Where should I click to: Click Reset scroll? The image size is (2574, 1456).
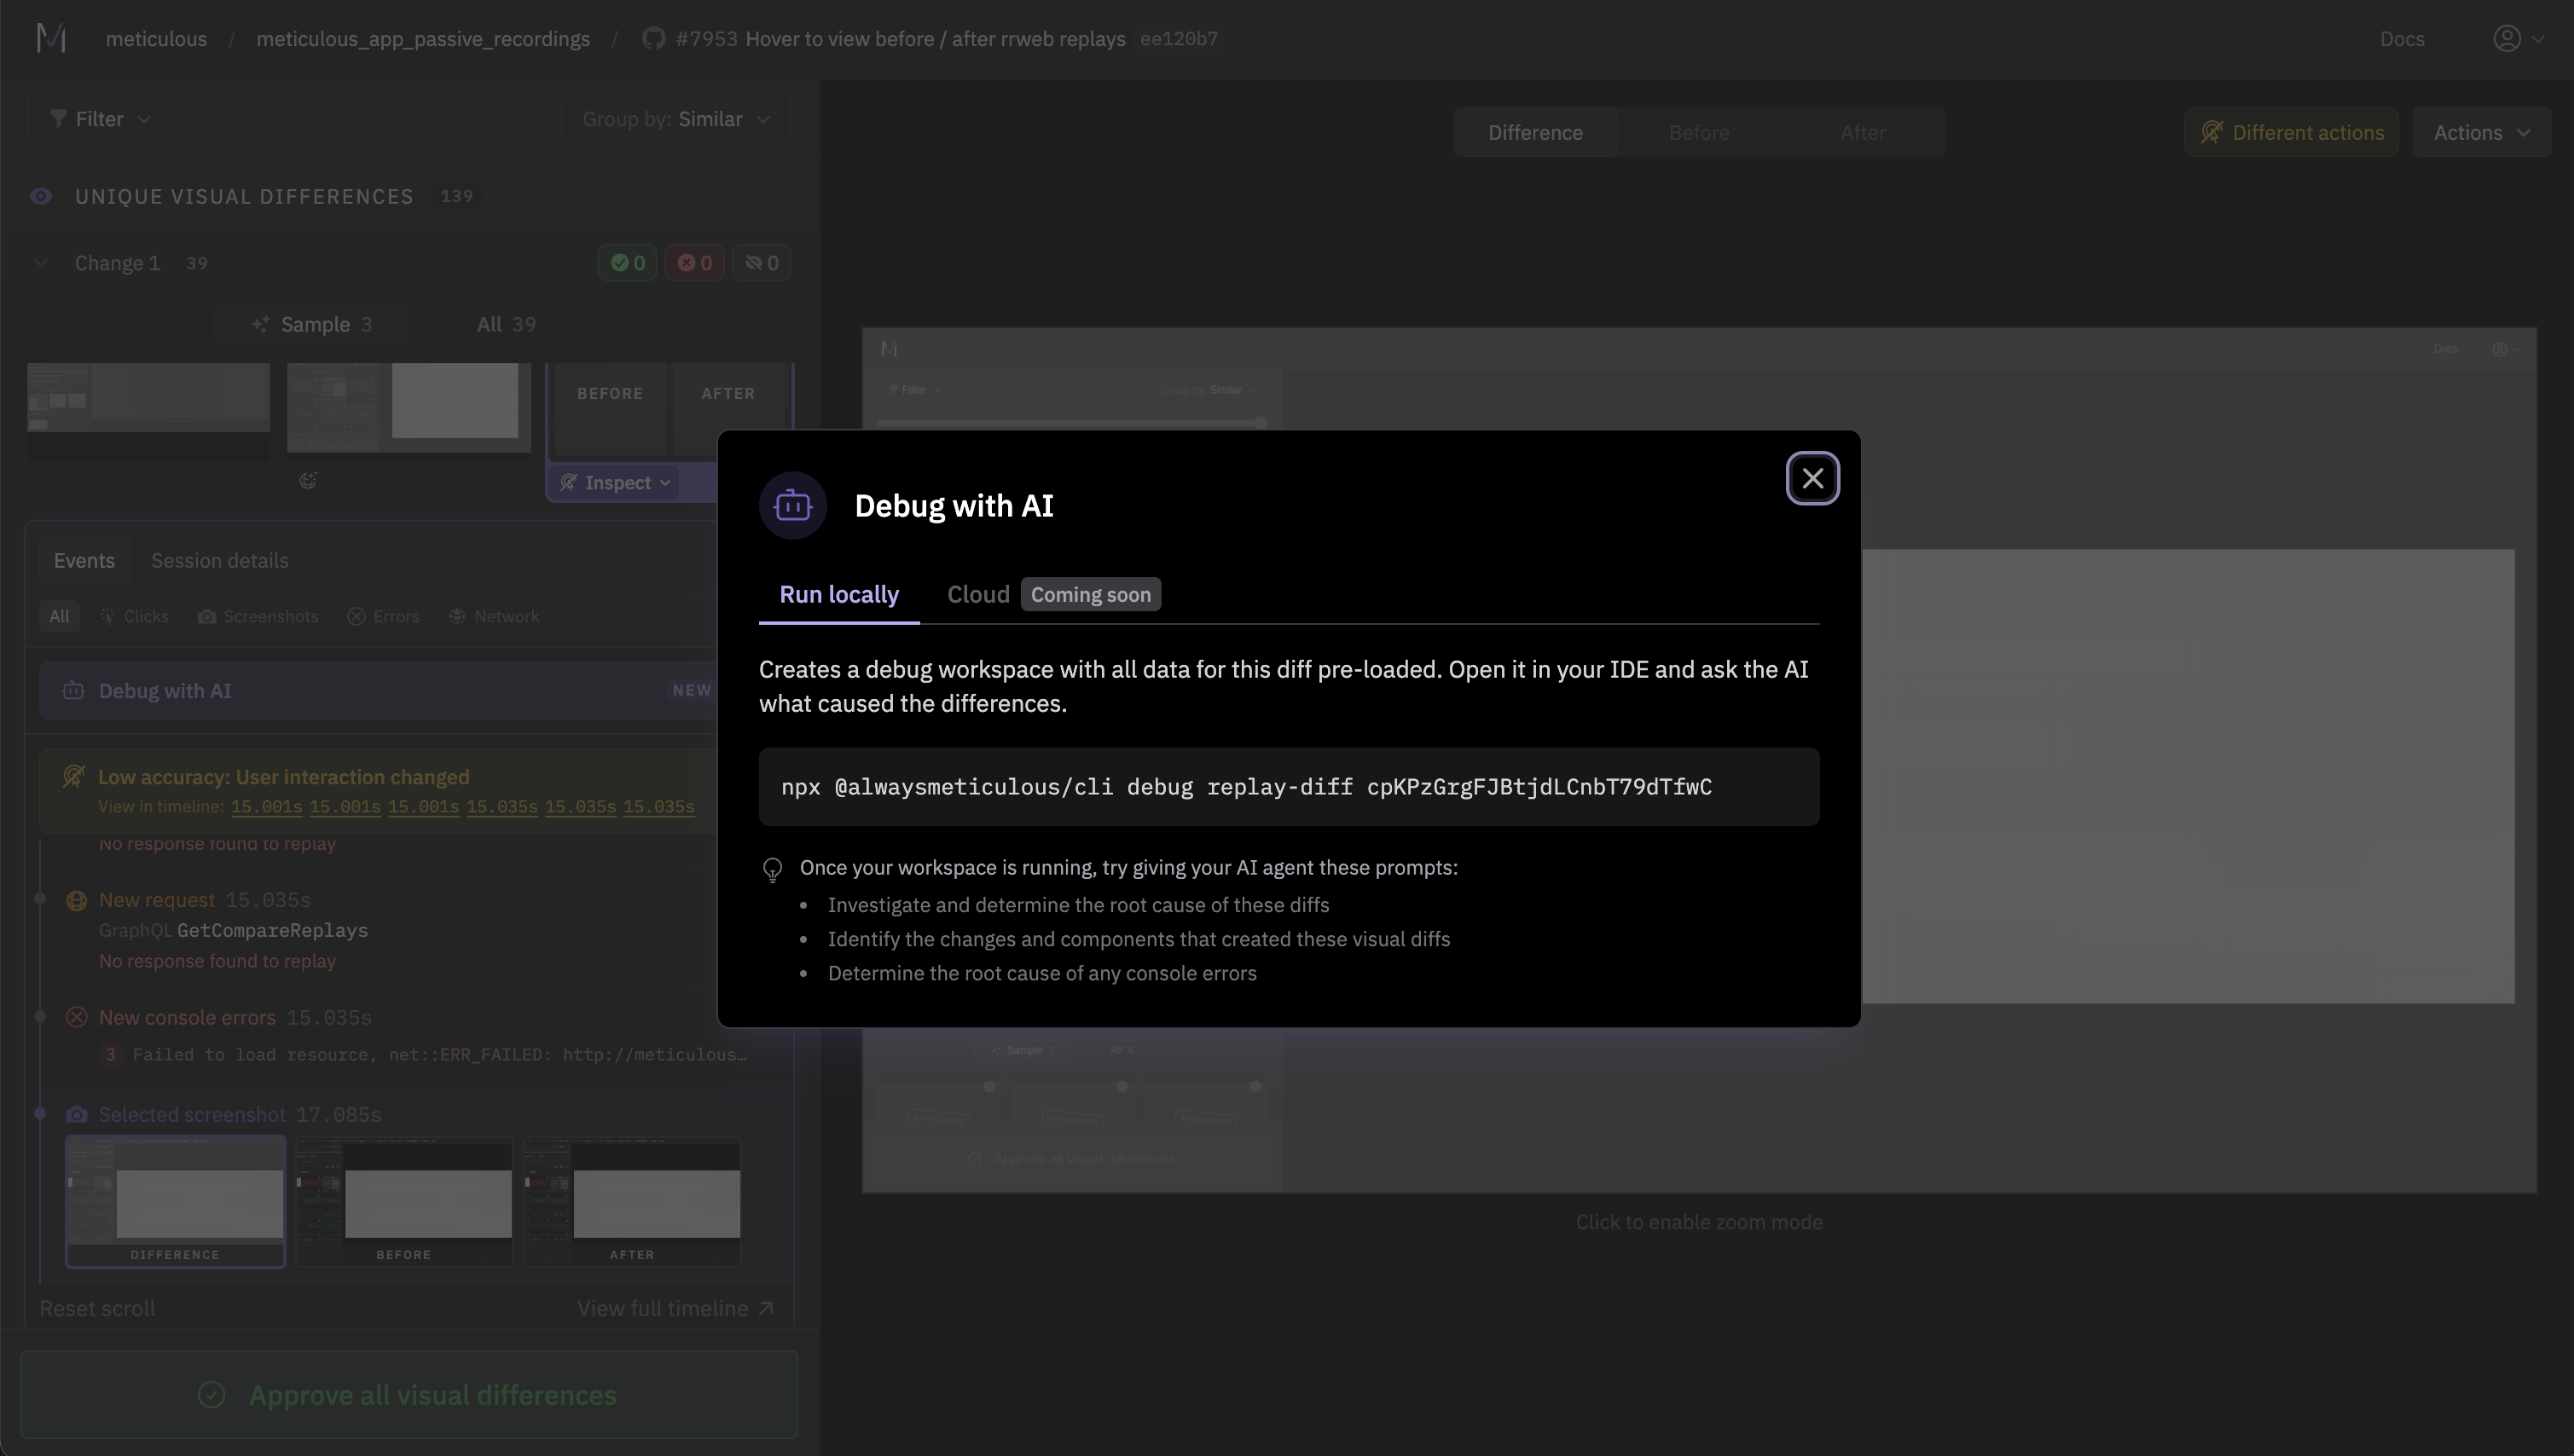[x=97, y=1309]
